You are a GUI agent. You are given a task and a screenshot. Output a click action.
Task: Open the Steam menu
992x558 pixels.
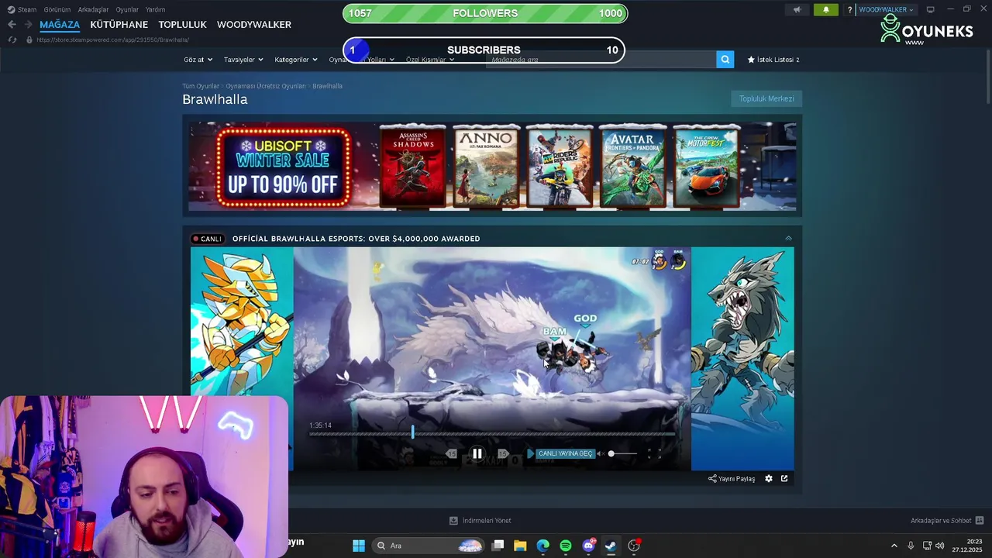22,10
